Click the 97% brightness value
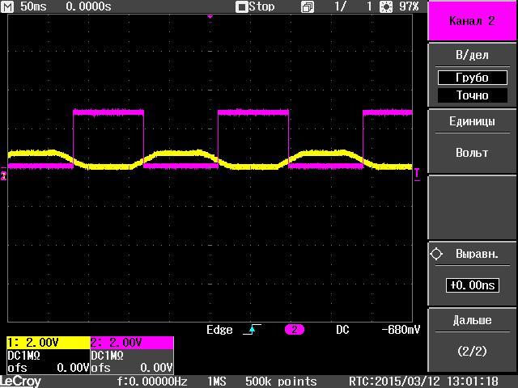 click(408, 6)
